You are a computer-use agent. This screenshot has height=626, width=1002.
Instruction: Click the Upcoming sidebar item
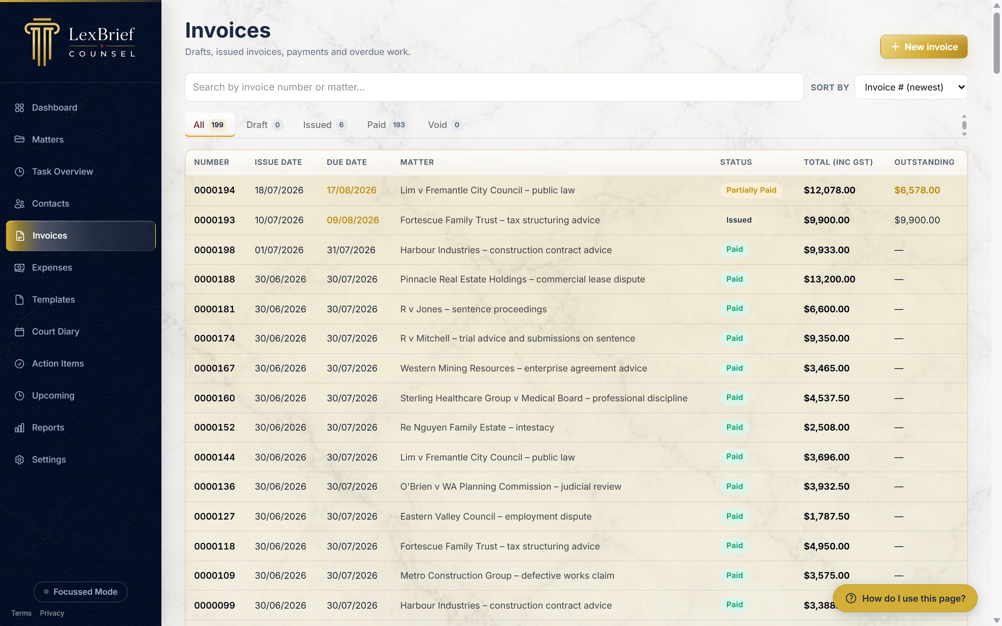81,395
